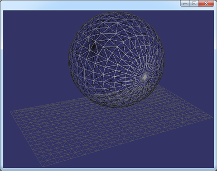Click the leftmost corner of wireframe plane

(x=10, y=111)
